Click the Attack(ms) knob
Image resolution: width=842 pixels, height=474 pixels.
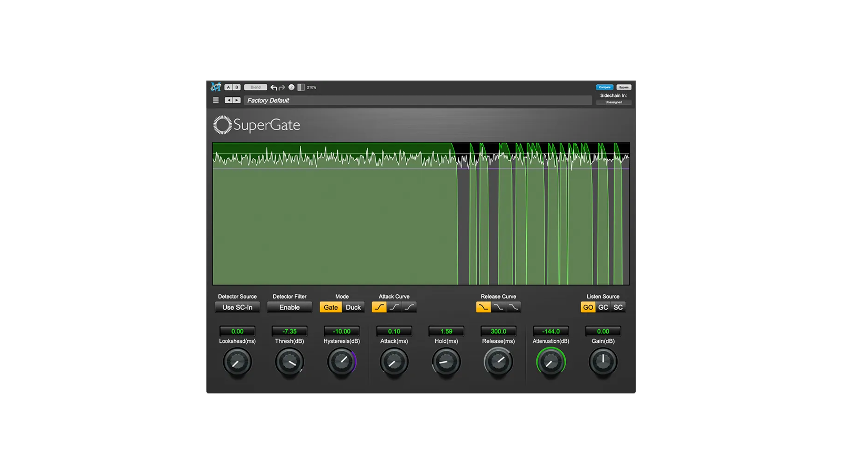(x=394, y=362)
